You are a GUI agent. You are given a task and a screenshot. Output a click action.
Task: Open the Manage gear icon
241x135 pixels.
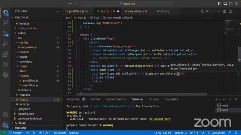(5, 125)
